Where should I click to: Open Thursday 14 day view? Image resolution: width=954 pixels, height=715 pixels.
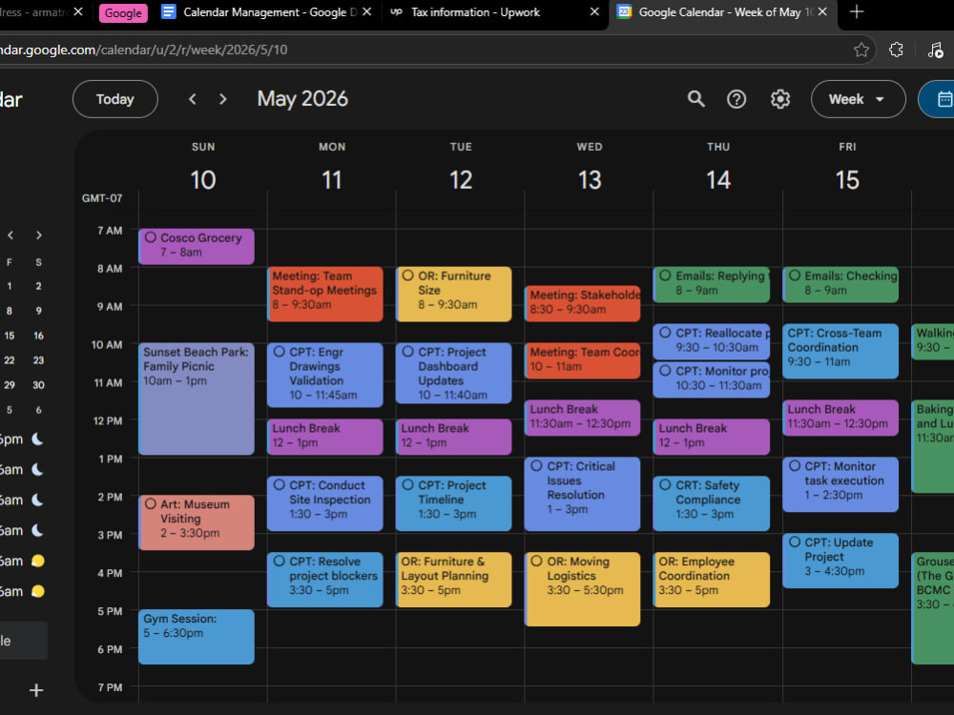pos(718,180)
